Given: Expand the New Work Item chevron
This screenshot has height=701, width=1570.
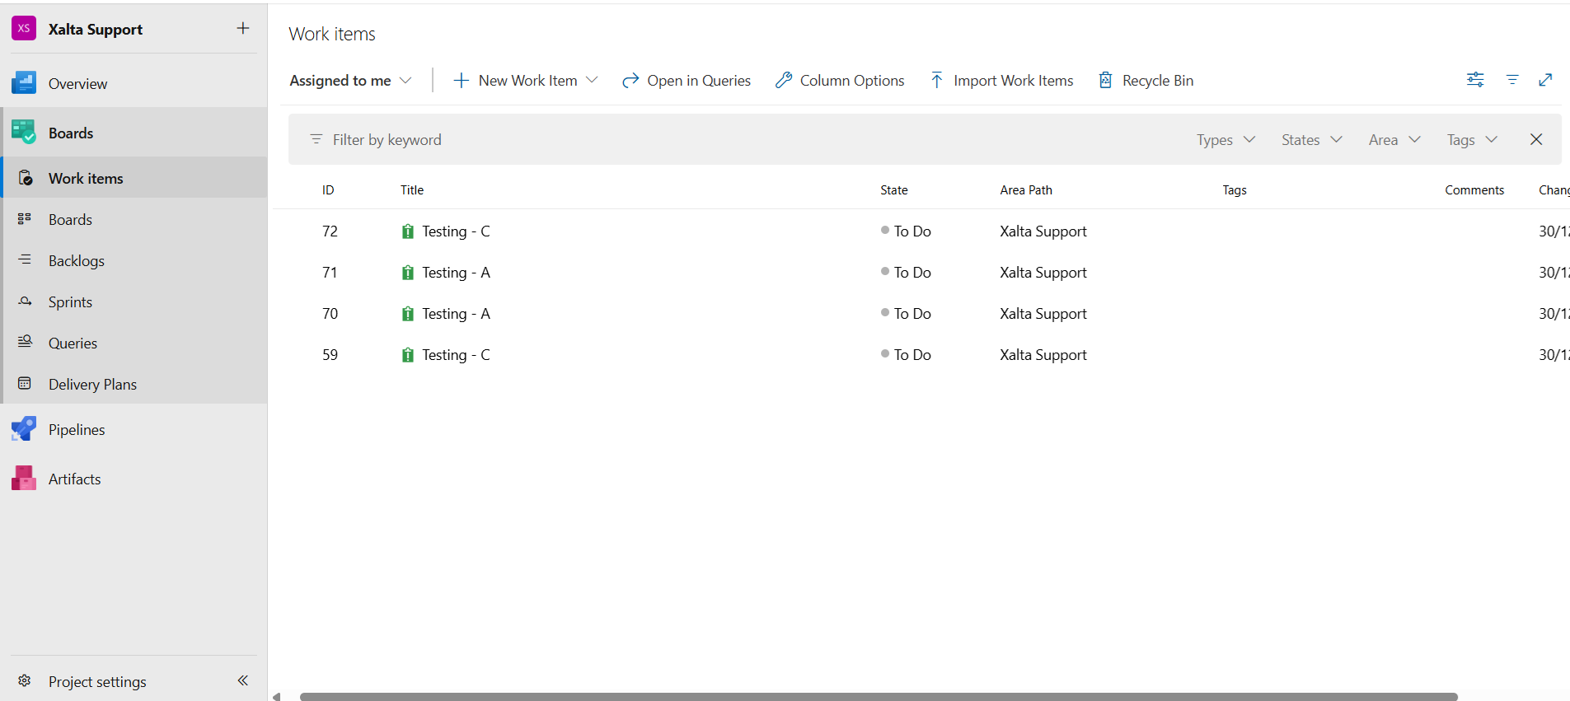Looking at the screenshot, I should coord(592,81).
